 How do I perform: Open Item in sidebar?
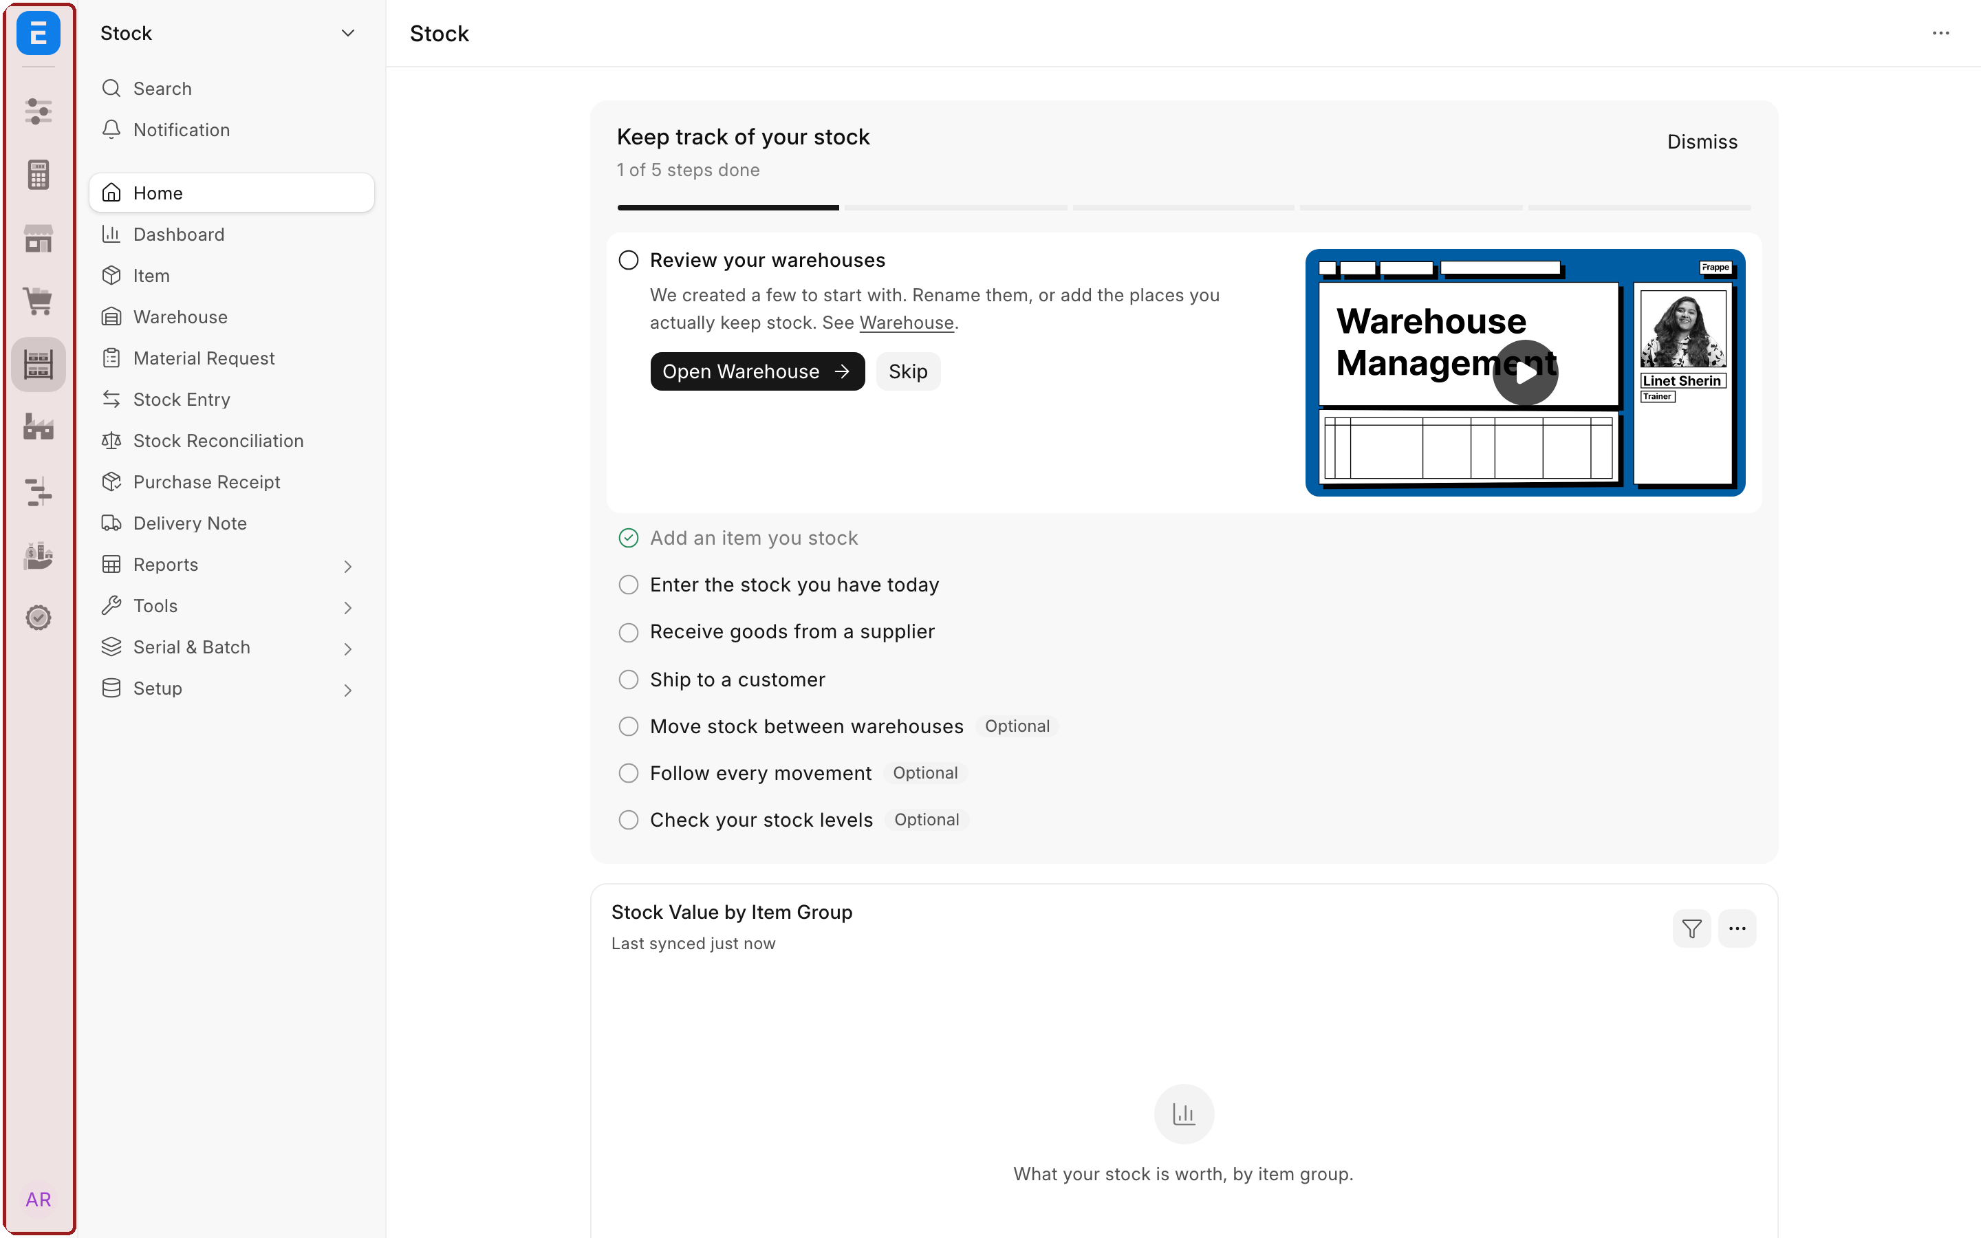point(232,276)
